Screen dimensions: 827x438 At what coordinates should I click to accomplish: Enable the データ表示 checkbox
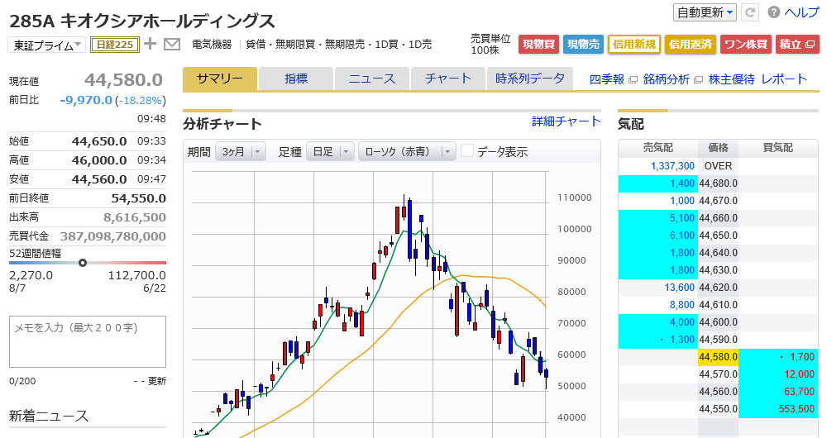[x=466, y=150]
